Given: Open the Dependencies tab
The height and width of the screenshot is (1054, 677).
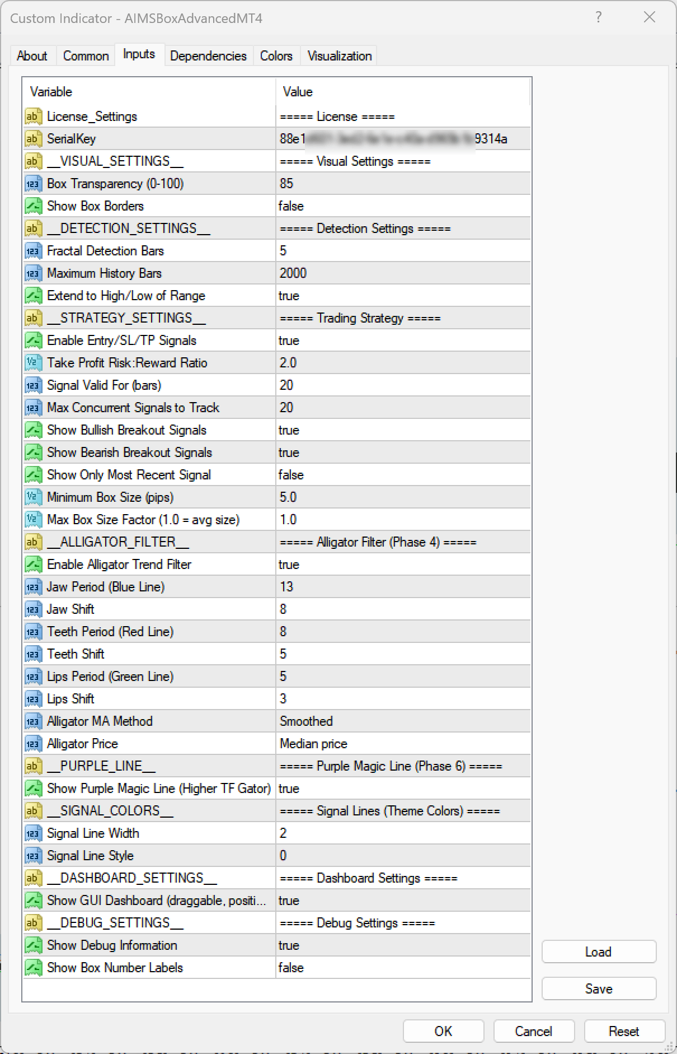Looking at the screenshot, I should 208,56.
